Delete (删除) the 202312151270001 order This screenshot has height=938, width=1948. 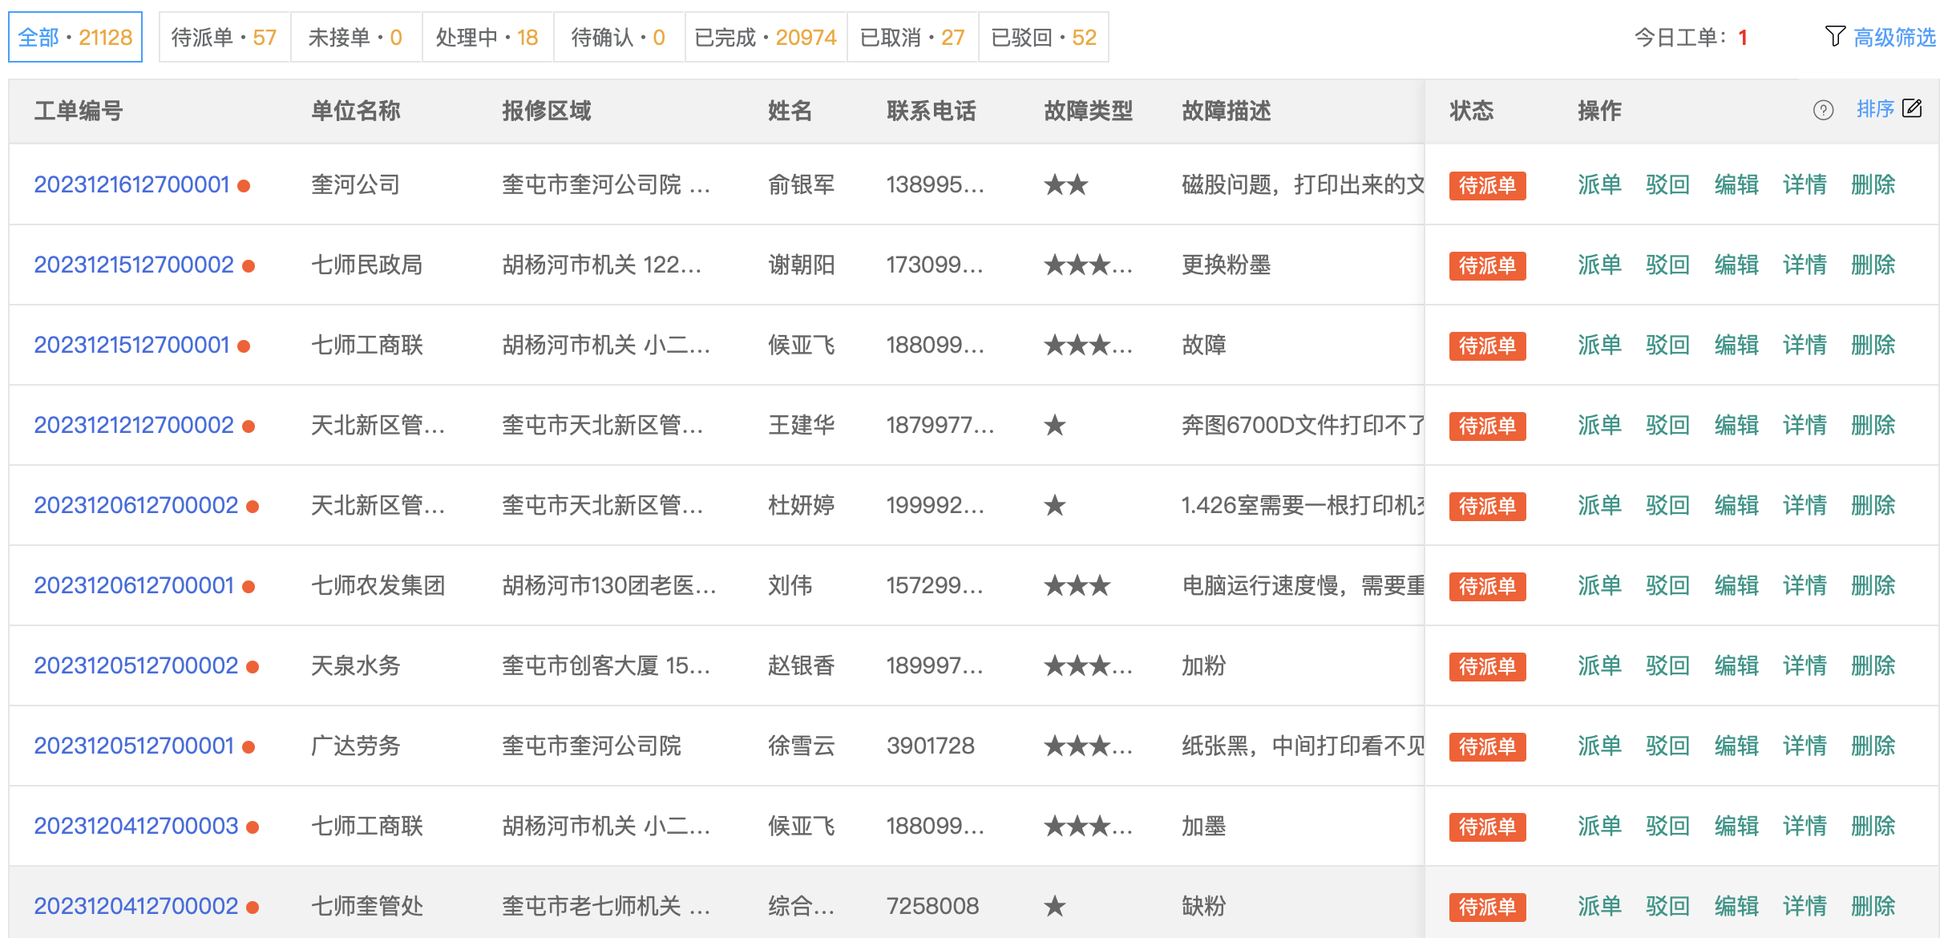1873,345
